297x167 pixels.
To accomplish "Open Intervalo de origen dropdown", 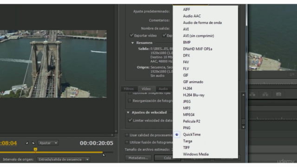I will (x=63, y=160).
